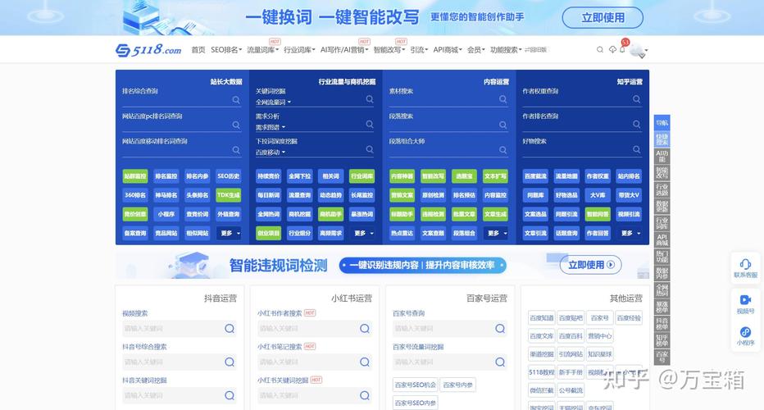The width and height of the screenshot is (764, 410).
Task: Expand 全网流量词 dropdown under 关键词挖掘
Action: pyautogui.click(x=273, y=102)
